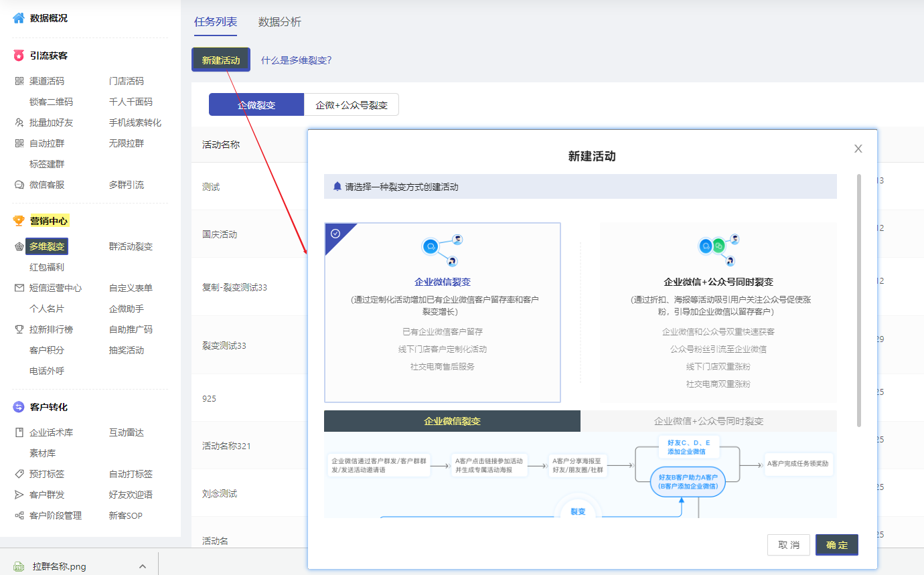Image resolution: width=924 pixels, height=575 pixels.
Task: Click the 客户群发 send icon
Action: (19, 495)
